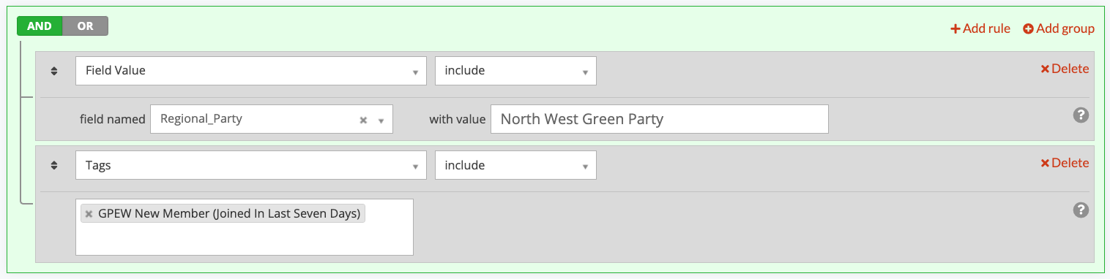The width and height of the screenshot is (1110, 279).
Task: Open help icon for Field Value rule
Action: pyautogui.click(x=1081, y=115)
